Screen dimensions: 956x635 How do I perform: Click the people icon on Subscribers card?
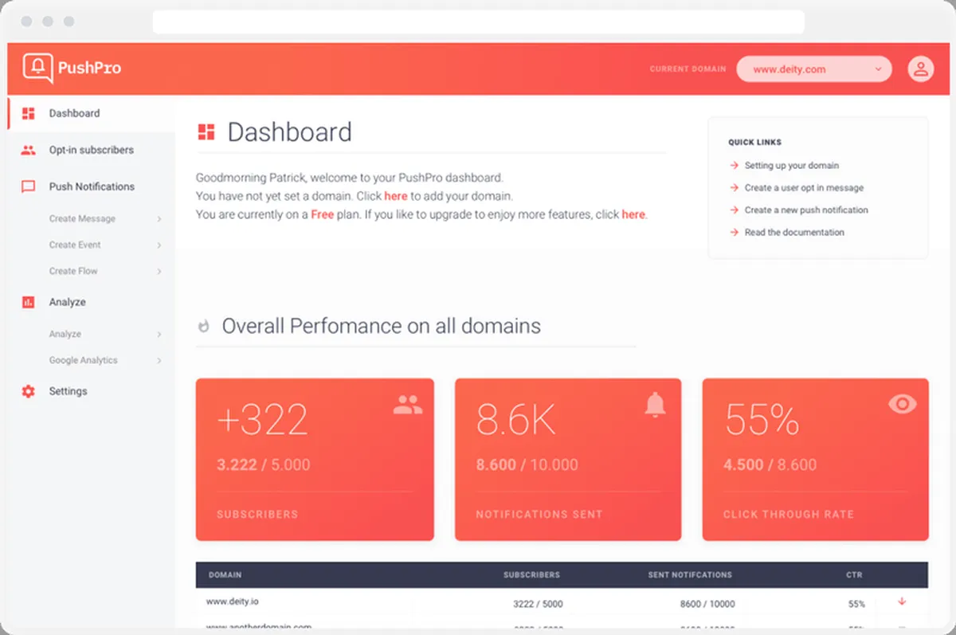(x=408, y=406)
